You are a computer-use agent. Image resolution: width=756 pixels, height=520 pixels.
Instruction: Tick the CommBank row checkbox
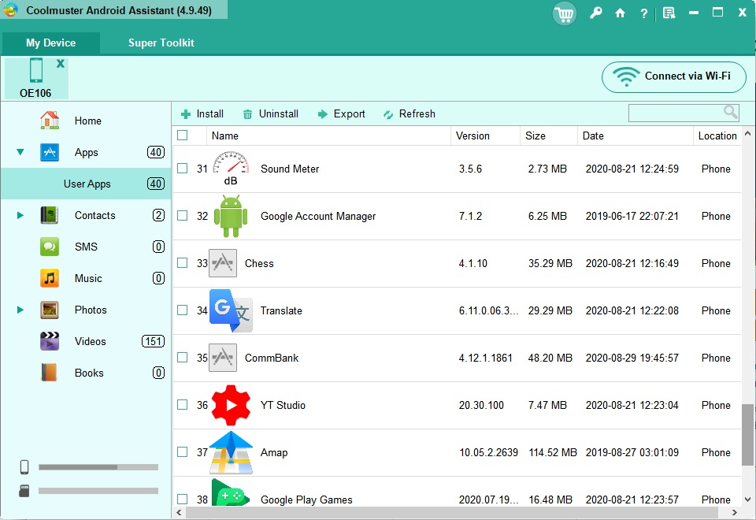[182, 358]
